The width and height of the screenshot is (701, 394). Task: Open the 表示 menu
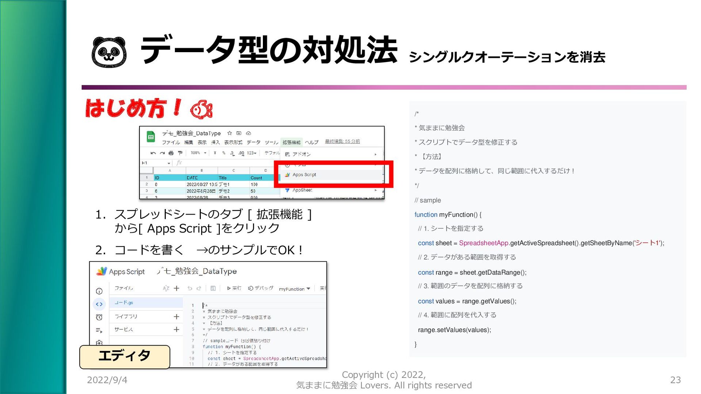click(202, 142)
